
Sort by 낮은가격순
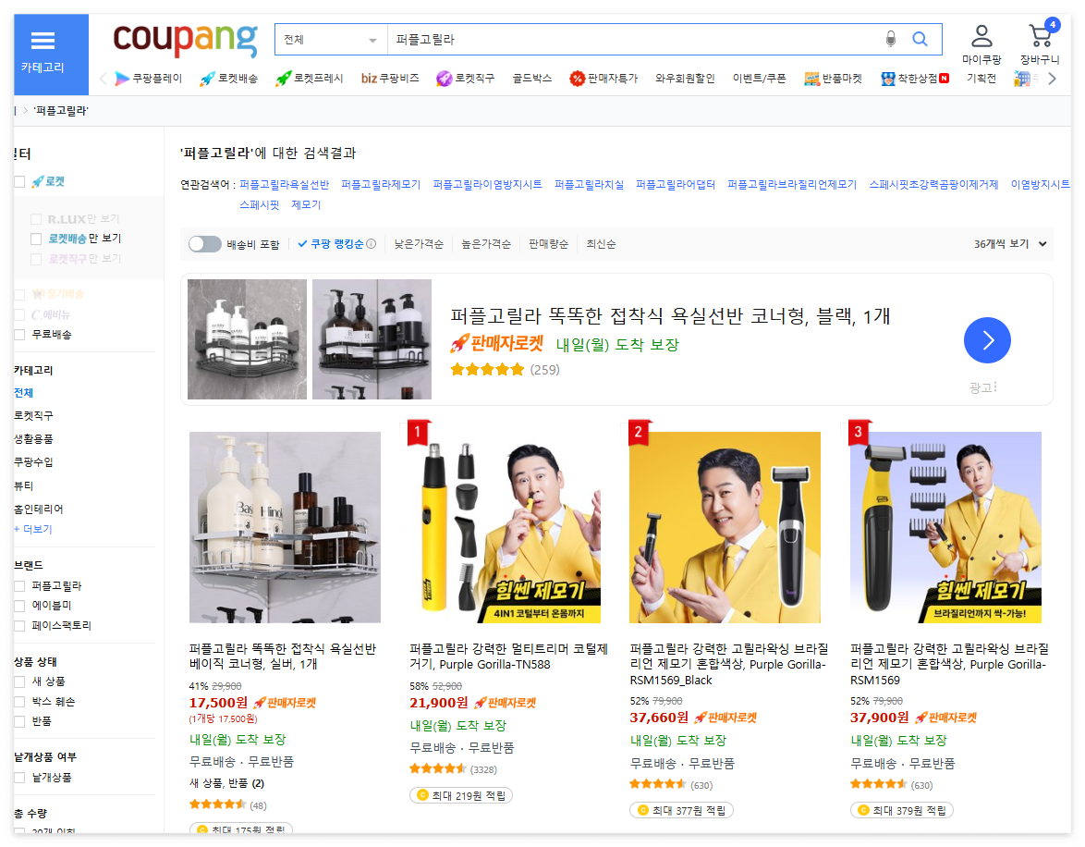(419, 244)
